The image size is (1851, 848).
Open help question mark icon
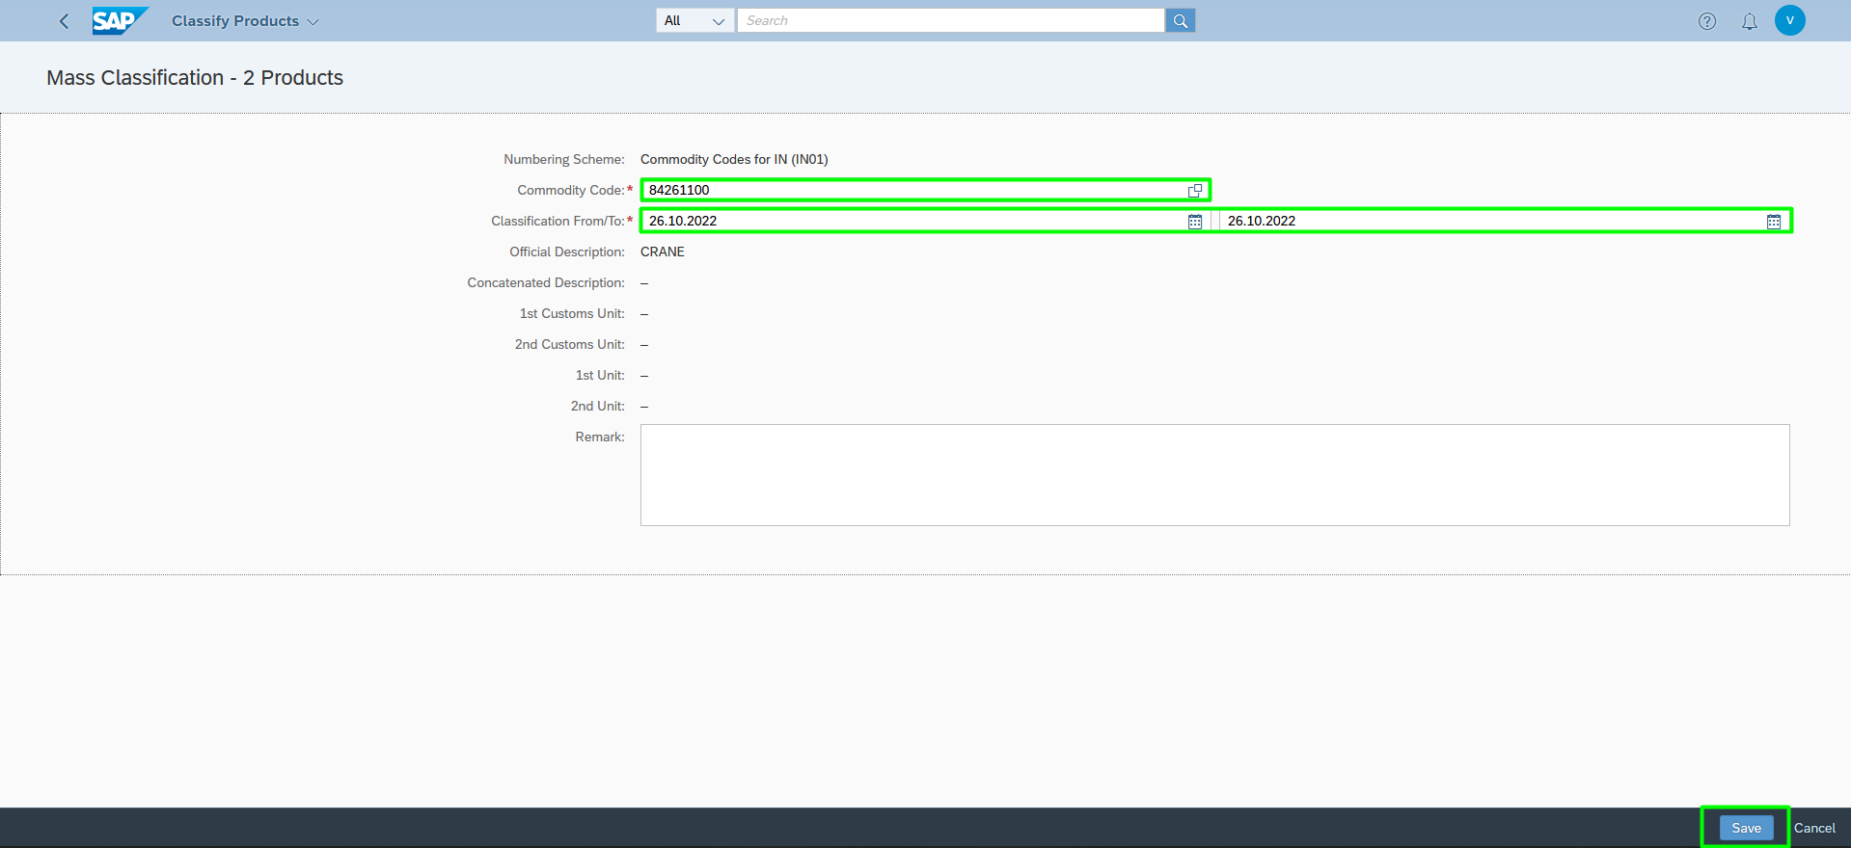coord(1707,21)
